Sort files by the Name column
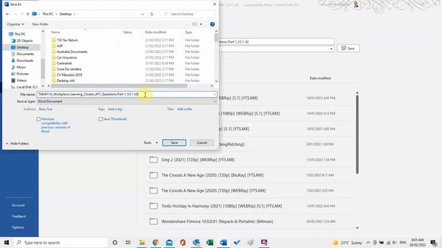 (55, 32)
